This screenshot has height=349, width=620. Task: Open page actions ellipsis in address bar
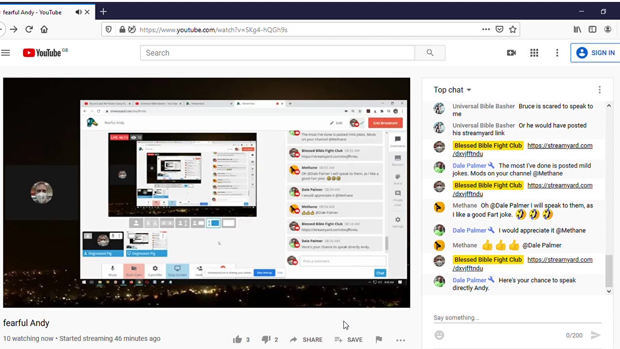click(486, 29)
